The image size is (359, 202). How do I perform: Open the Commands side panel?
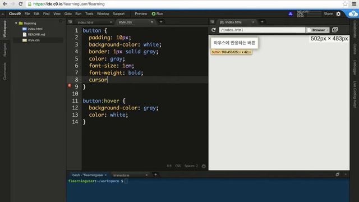(x=4, y=71)
